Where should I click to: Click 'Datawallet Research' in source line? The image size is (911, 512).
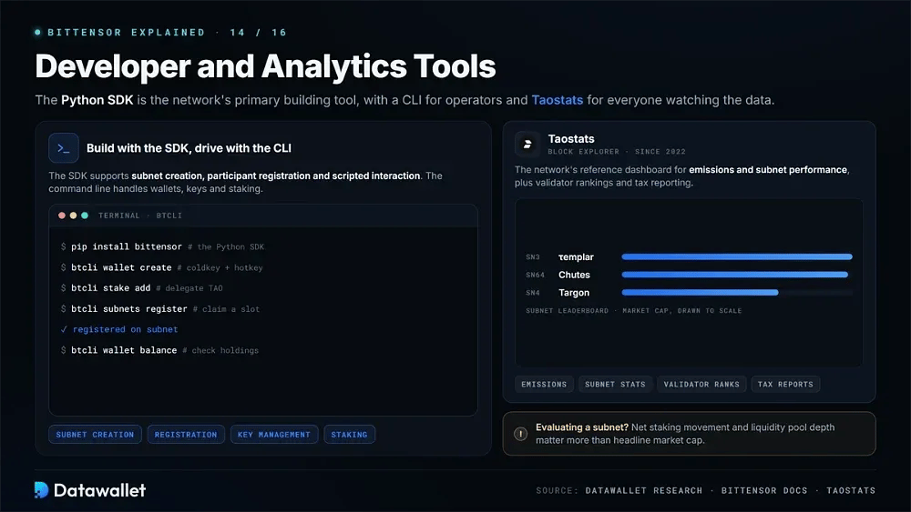644,490
